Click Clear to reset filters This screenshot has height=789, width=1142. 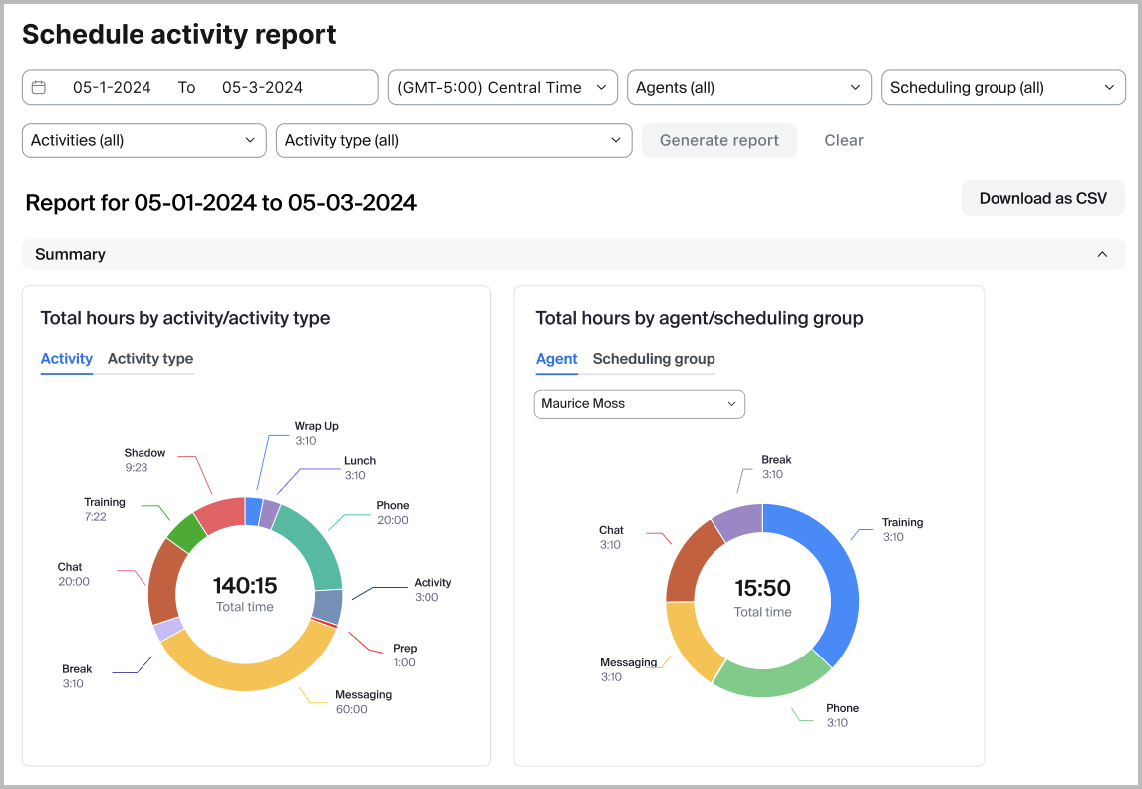pos(843,141)
